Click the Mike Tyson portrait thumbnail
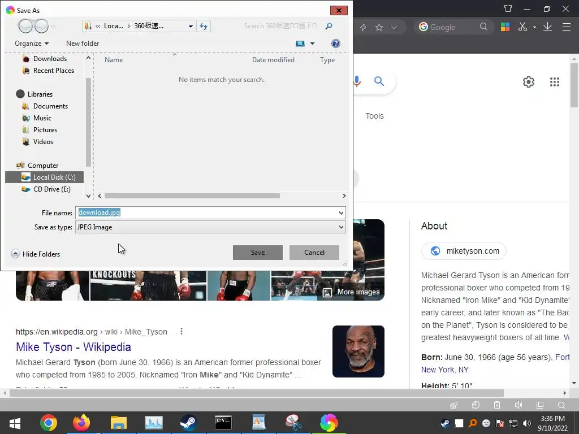 [358, 351]
